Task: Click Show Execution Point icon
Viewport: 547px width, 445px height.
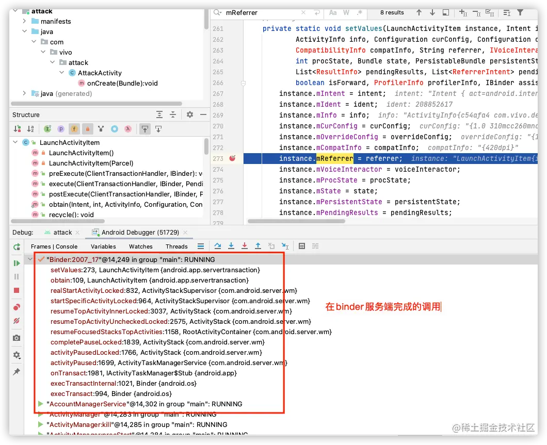Action: click(201, 246)
